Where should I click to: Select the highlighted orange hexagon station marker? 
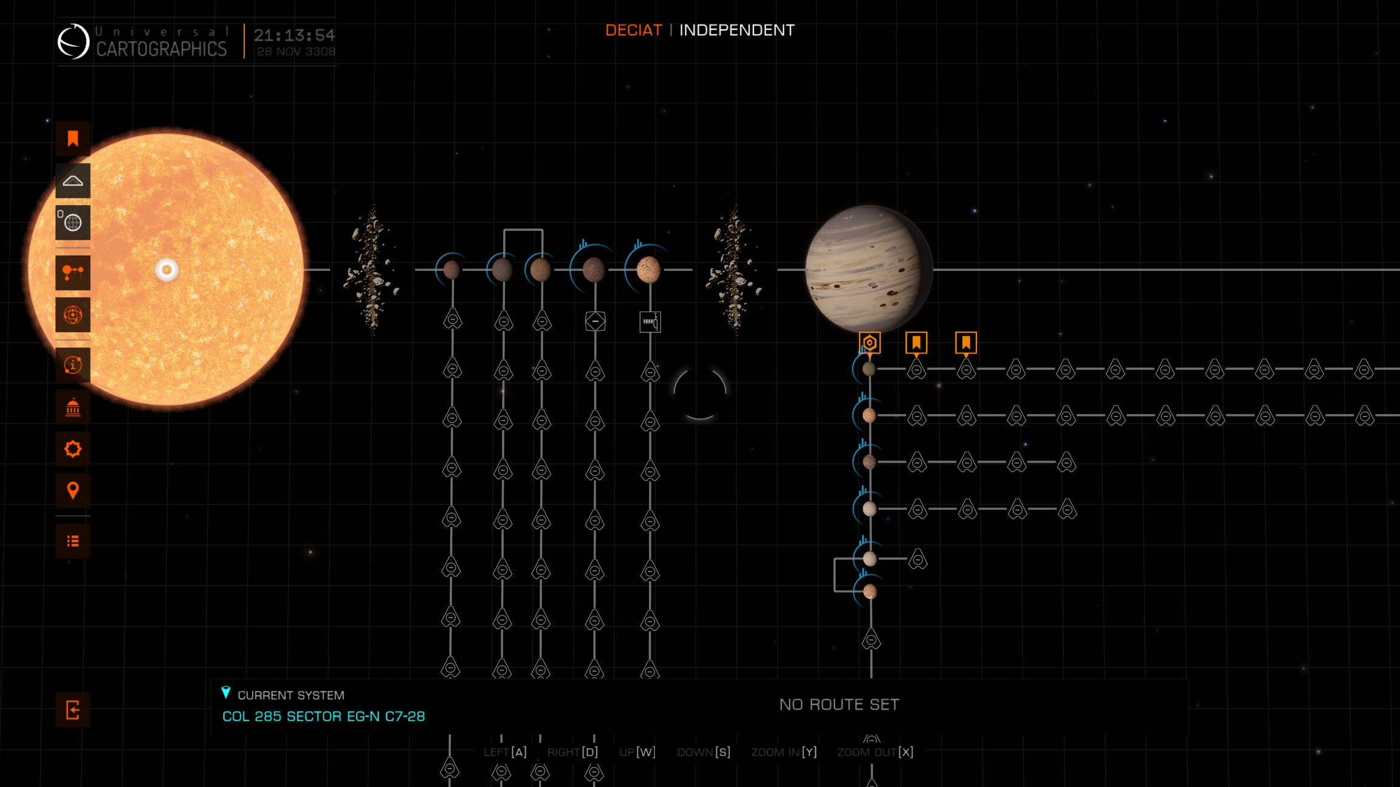[870, 343]
